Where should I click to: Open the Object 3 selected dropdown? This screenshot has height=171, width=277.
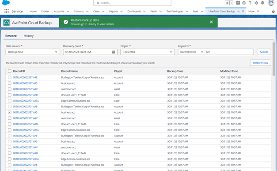pyautogui.click(x=148, y=52)
